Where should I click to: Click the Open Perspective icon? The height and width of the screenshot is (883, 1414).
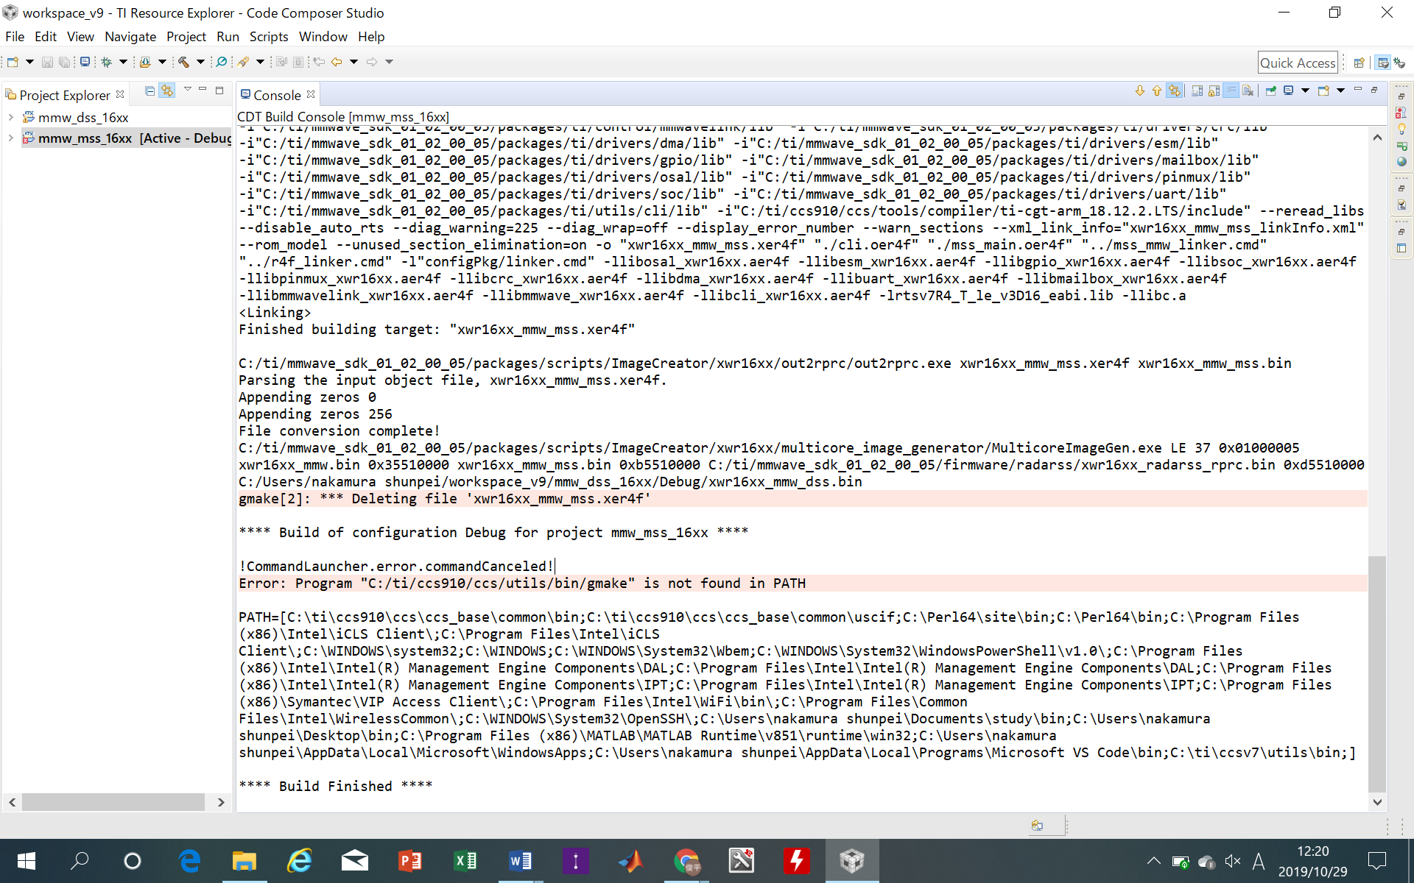coord(1359,63)
